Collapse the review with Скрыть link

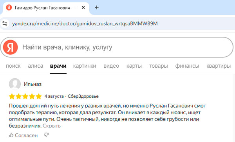[52, 126]
